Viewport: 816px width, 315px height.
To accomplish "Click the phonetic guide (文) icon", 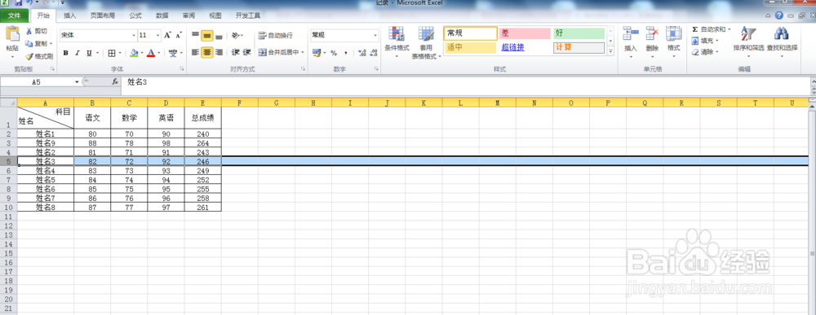I will click(x=173, y=53).
